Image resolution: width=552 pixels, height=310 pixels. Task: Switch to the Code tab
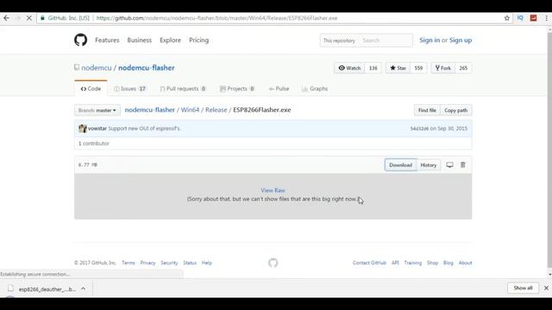91,89
